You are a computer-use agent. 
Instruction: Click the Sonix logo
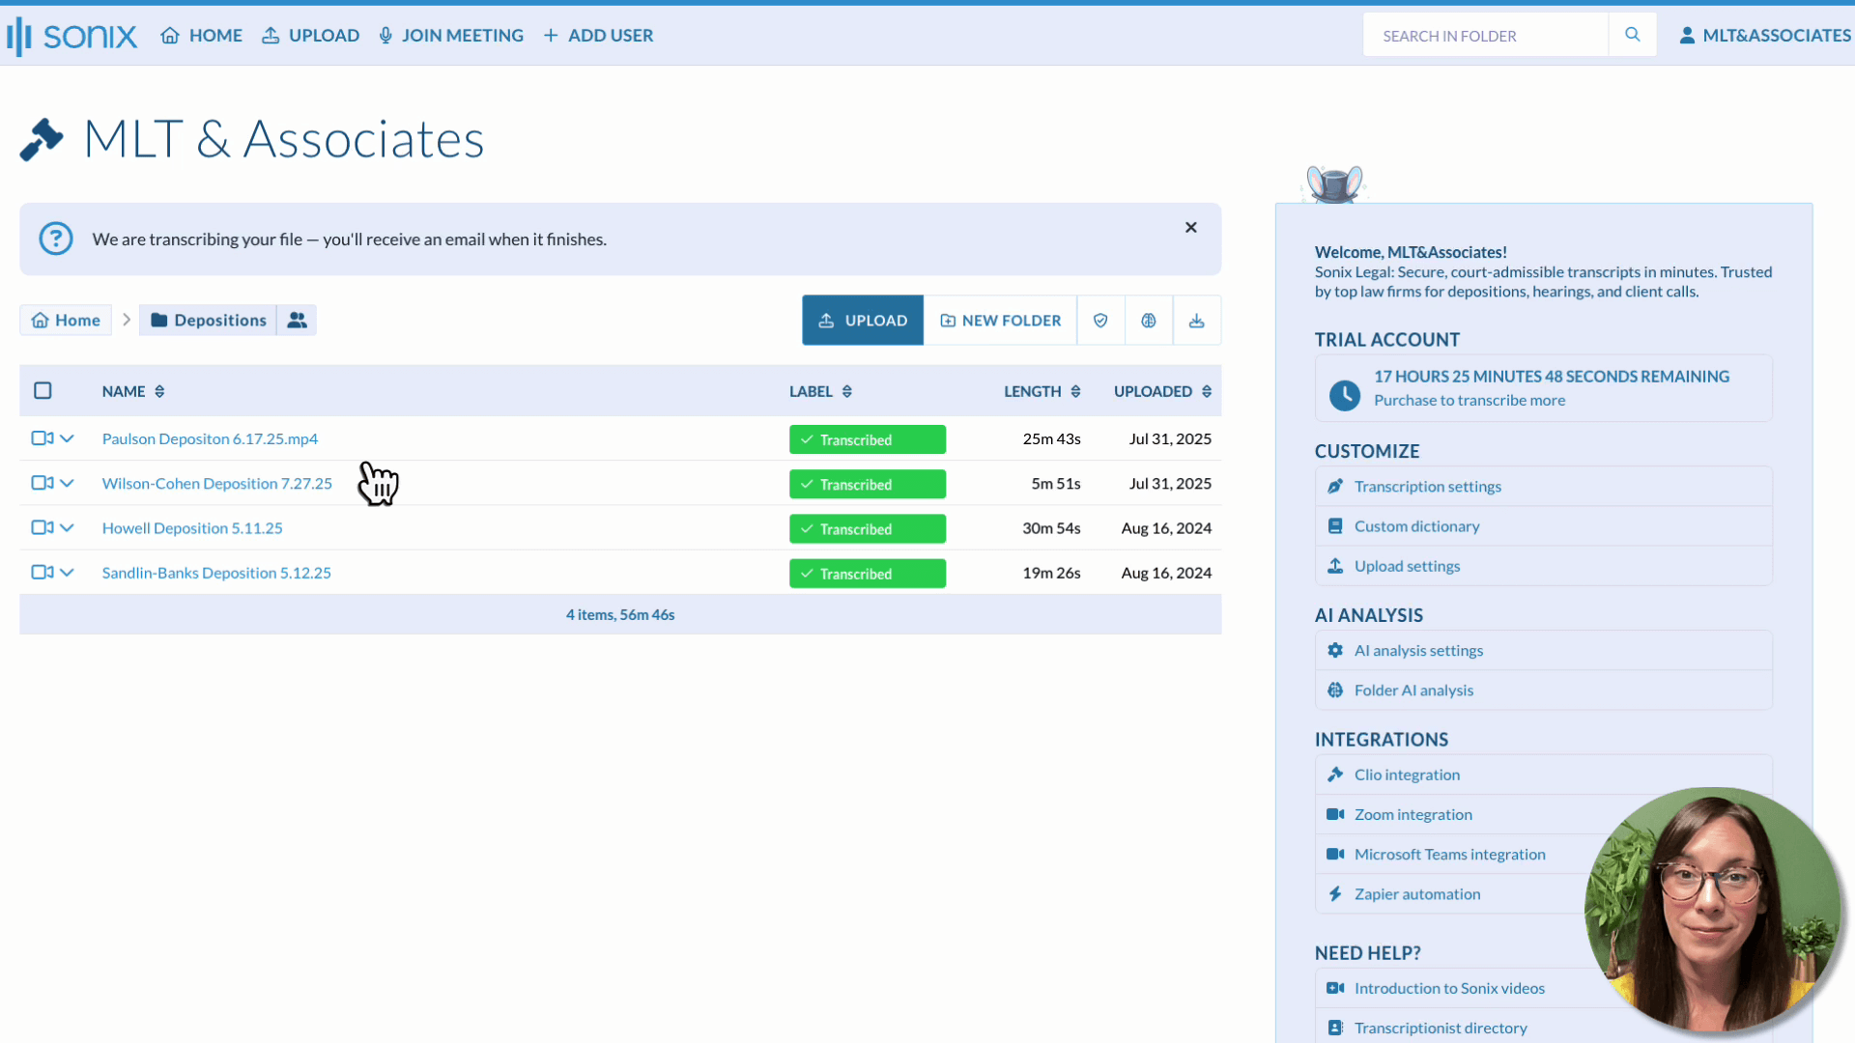pos(71,36)
